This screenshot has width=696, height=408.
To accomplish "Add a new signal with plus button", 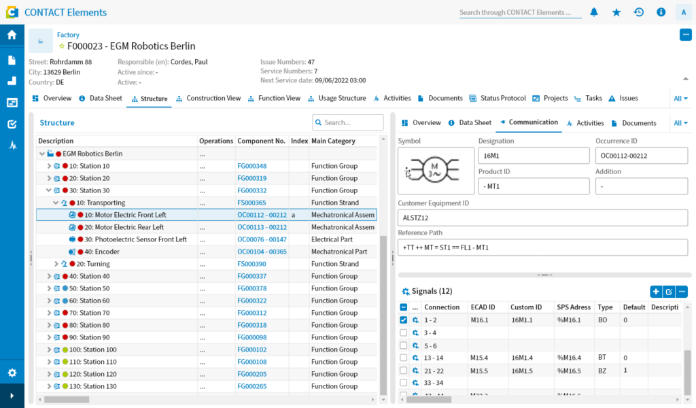I will (x=656, y=291).
